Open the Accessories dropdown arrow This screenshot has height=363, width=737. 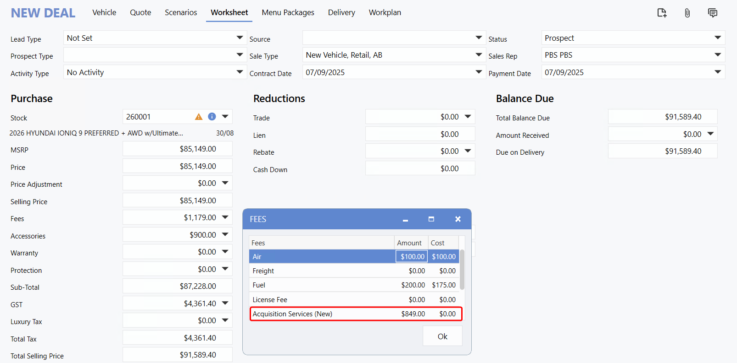tap(225, 234)
